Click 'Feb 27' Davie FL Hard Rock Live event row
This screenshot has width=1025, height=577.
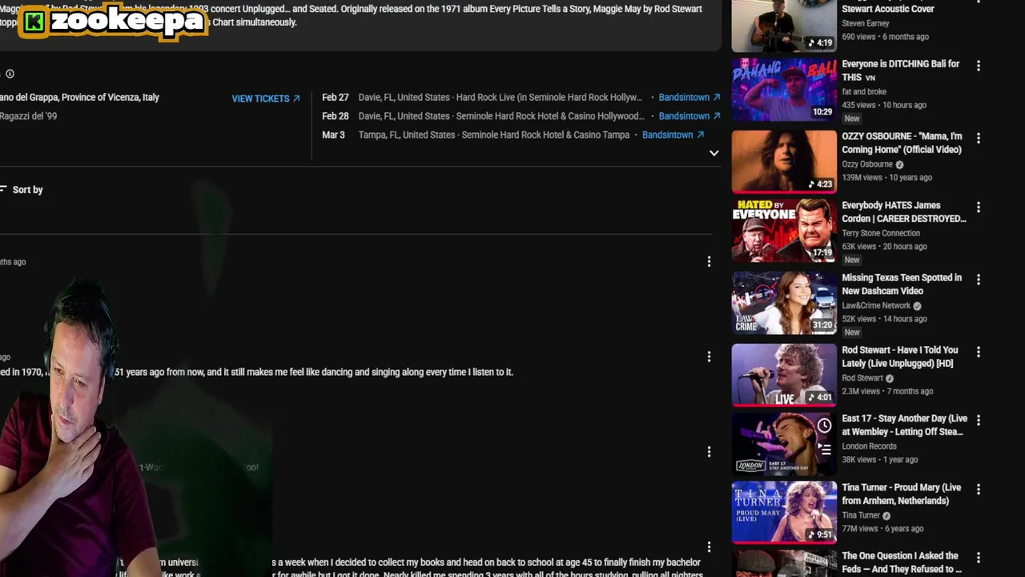[521, 97]
